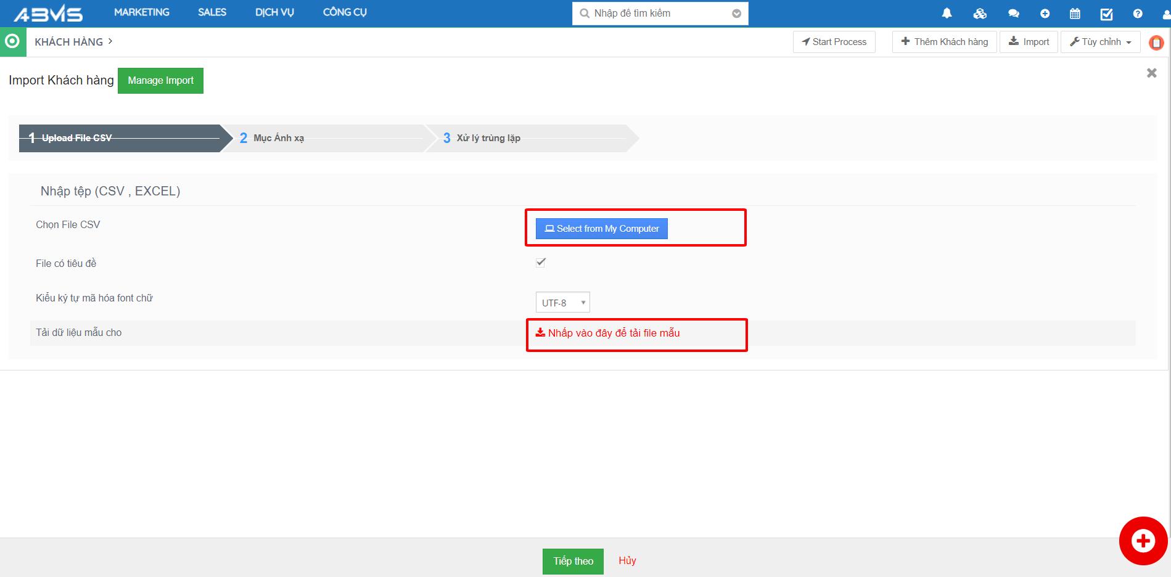
Task: Uncheck the 'File có tiêu đề' checkbox
Action: 541,263
